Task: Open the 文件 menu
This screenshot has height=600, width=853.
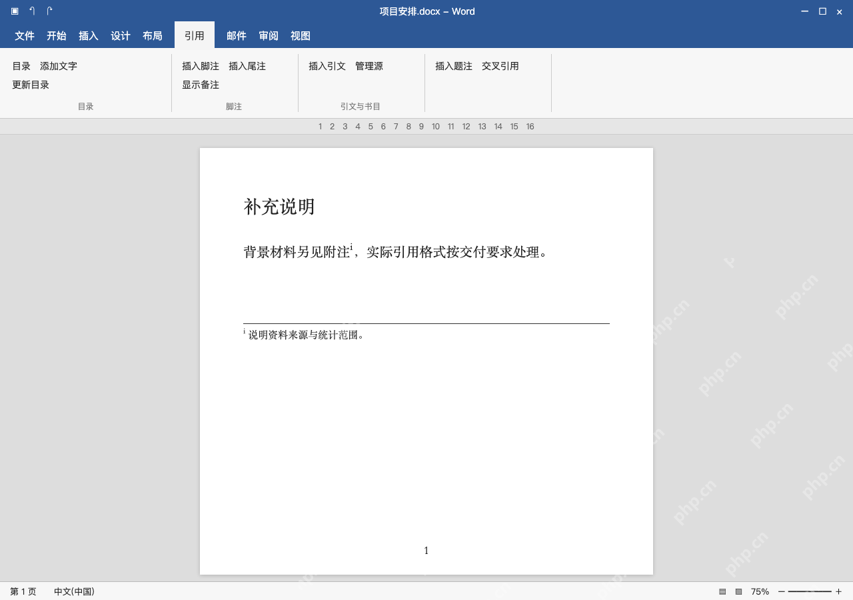Action: click(x=25, y=36)
